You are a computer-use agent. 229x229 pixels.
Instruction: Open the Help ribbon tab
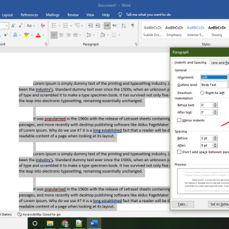(x=106, y=15)
